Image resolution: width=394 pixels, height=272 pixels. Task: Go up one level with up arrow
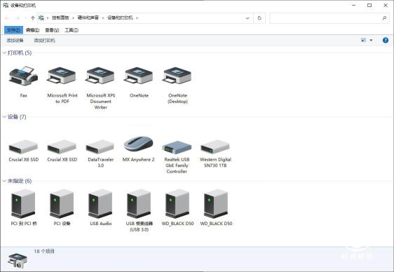33,18
